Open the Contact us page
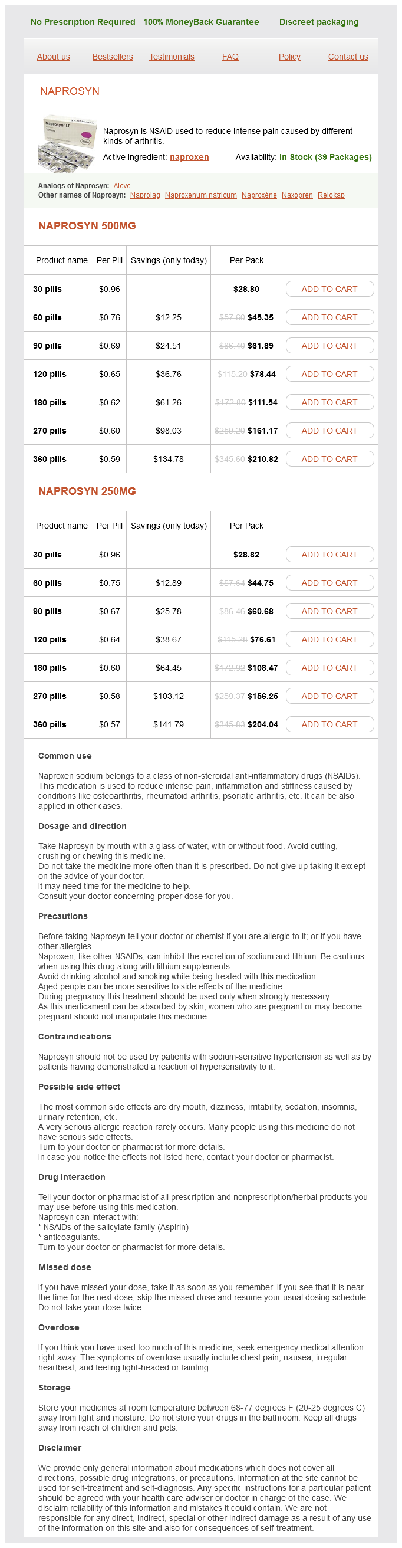402x1548 pixels. 348,57
